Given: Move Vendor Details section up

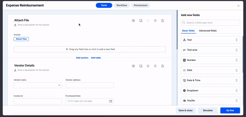Looking at the screenshot, I should pos(148,66).
